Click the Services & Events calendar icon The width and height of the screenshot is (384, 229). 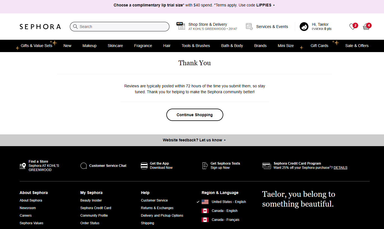click(x=249, y=27)
